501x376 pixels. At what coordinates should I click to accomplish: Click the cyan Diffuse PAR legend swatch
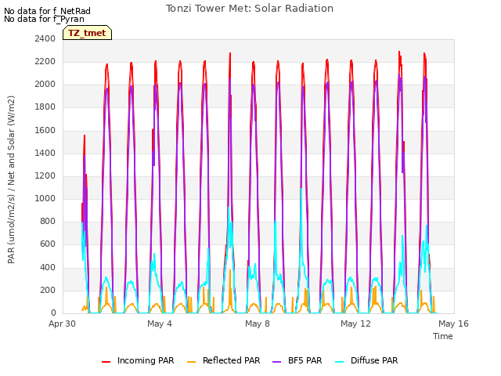pyautogui.click(x=340, y=362)
